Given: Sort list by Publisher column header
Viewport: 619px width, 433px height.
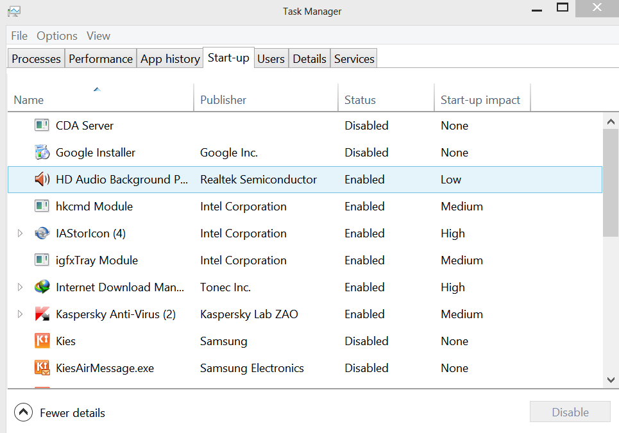Looking at the screenshot, I should [223, 100].
